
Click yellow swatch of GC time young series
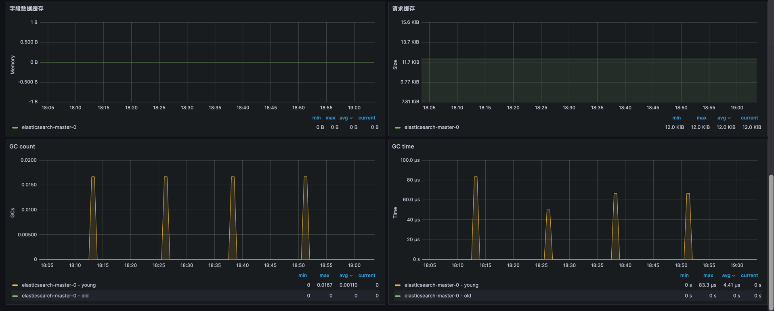[398, 285]
